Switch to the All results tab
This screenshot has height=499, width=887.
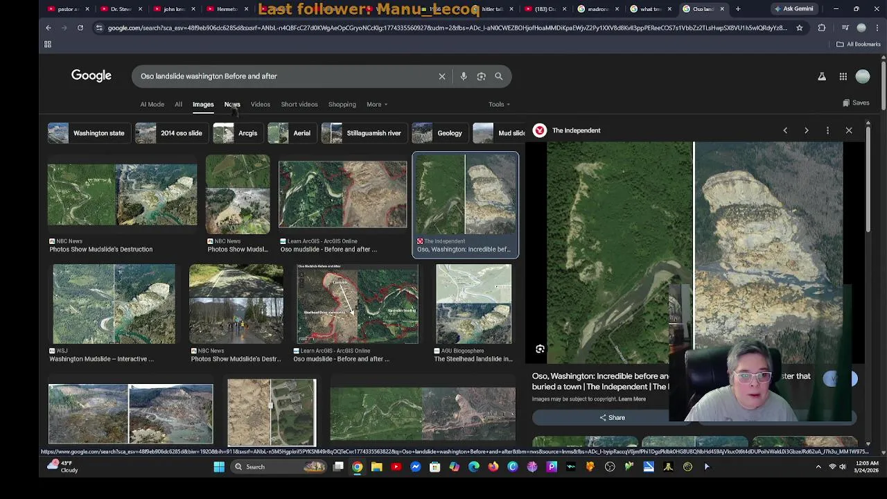pyautogui.click(x=178, y=105)
